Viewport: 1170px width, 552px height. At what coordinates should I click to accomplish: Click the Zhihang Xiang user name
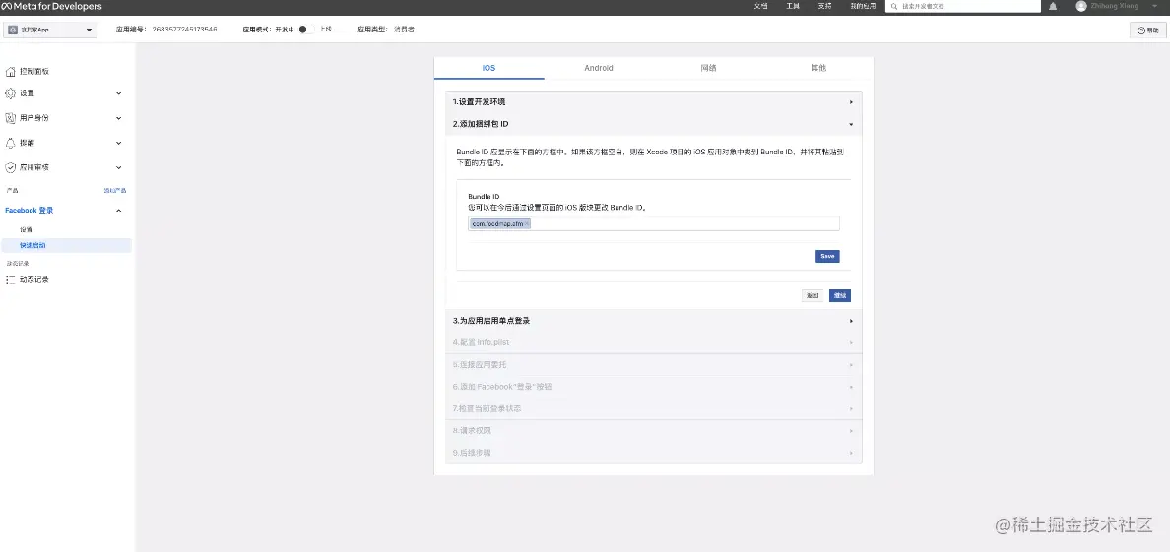click(1117, 6)
